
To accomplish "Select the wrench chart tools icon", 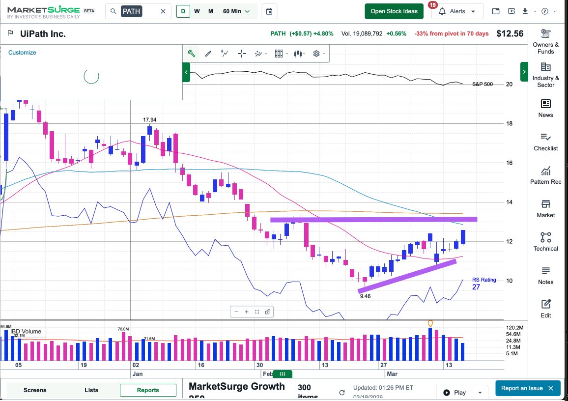I will point(192,54).
